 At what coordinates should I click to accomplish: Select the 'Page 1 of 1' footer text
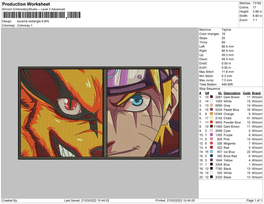(x=254, y=200)
